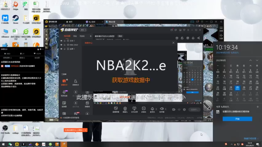Open the recording camera icon
The image size is (262, 147).
coord(174,109)
